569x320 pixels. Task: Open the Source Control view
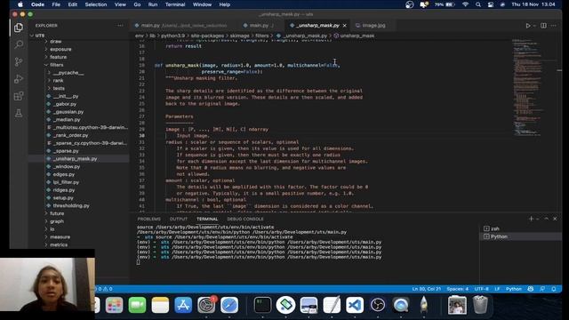[x=19, y=61]
